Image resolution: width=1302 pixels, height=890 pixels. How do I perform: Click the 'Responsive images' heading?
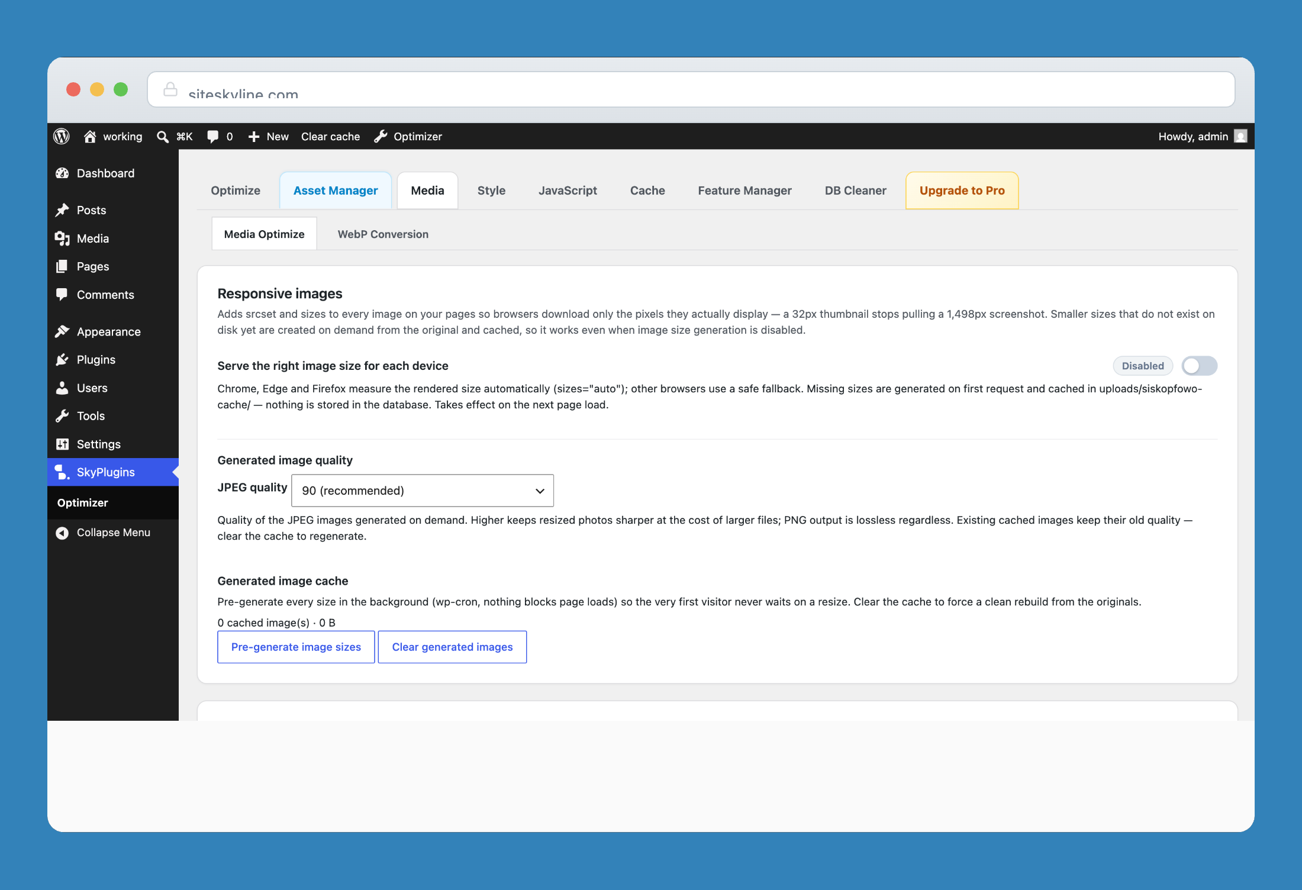280,294
